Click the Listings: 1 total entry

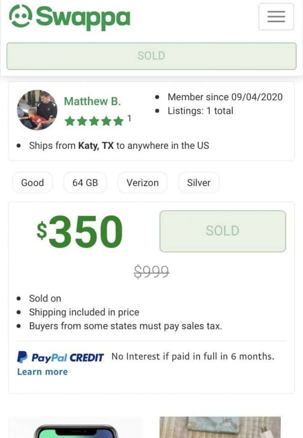(x=201, y=110)
